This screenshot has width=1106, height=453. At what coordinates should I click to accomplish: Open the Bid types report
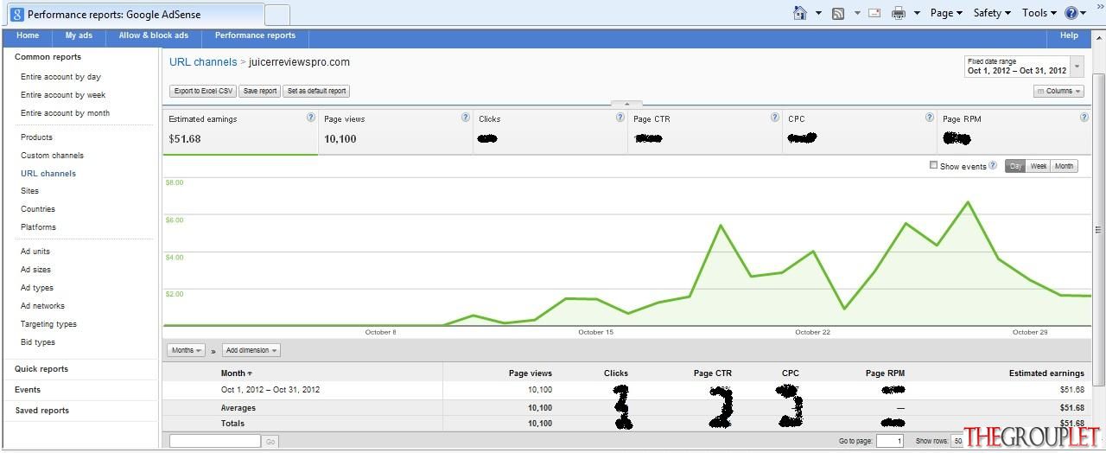38,342
